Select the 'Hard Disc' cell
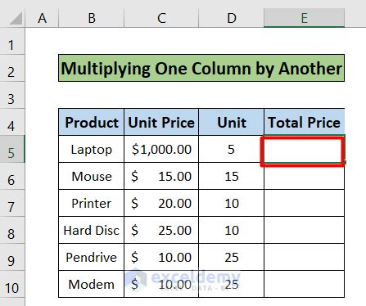This screenshot has width=366, height=306. click(x=92, y=230)
